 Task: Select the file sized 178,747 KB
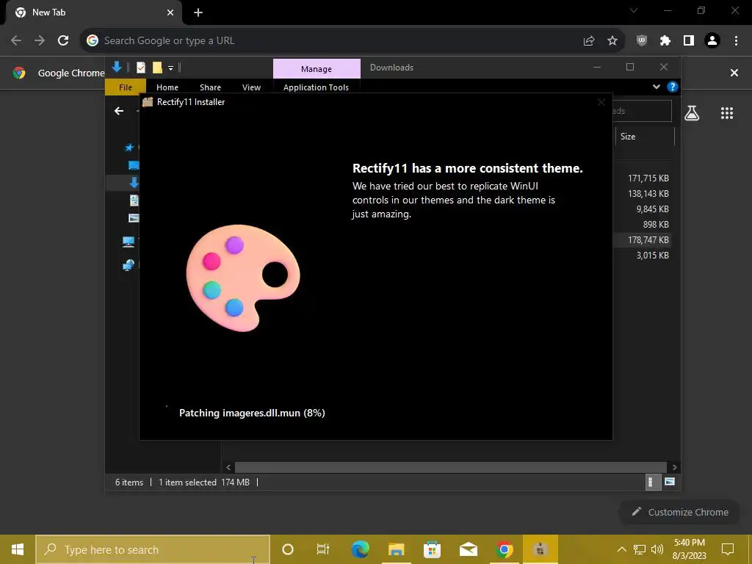point(648,240)
